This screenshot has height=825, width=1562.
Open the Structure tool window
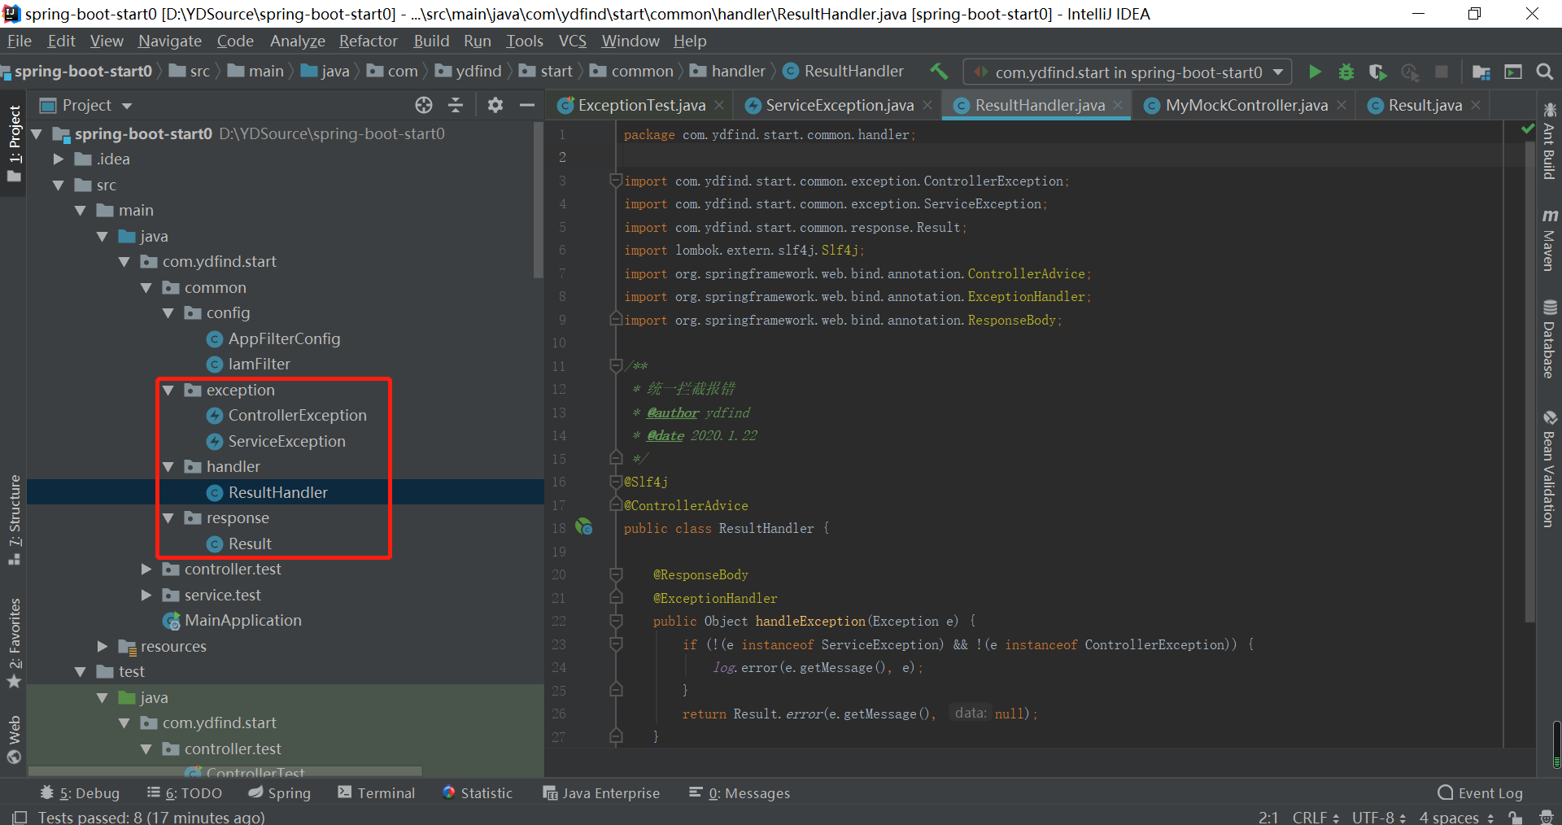[14, 521]
